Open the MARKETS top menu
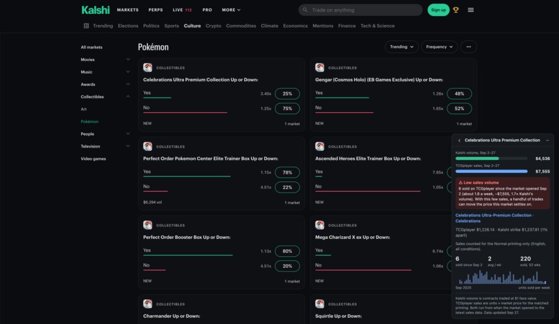The width and height of the screenshot is (559, 324). point(128,10)
